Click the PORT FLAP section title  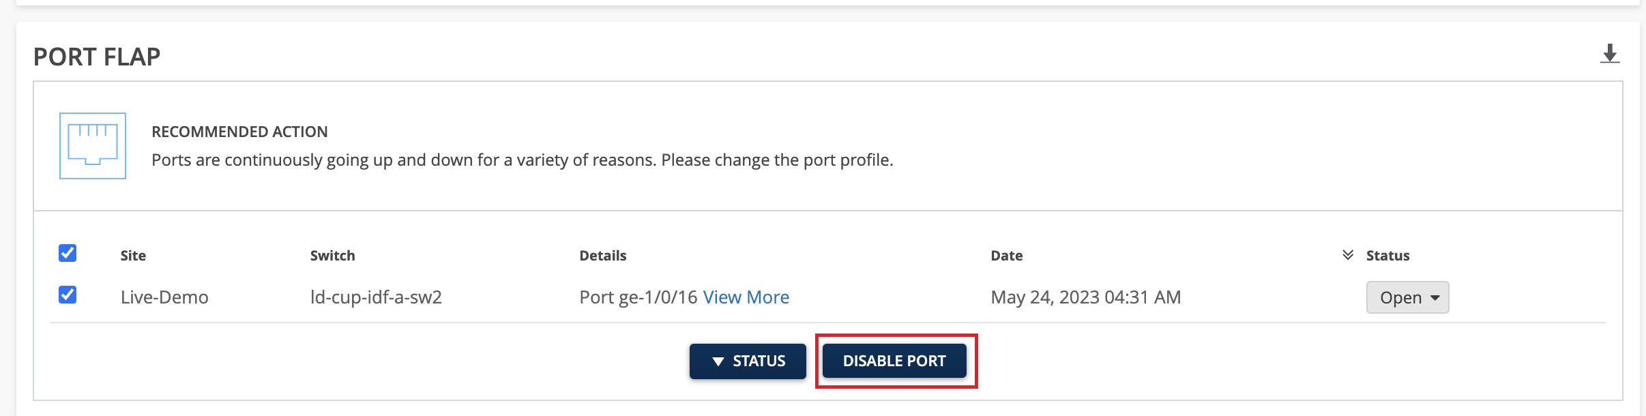[97, 57]
